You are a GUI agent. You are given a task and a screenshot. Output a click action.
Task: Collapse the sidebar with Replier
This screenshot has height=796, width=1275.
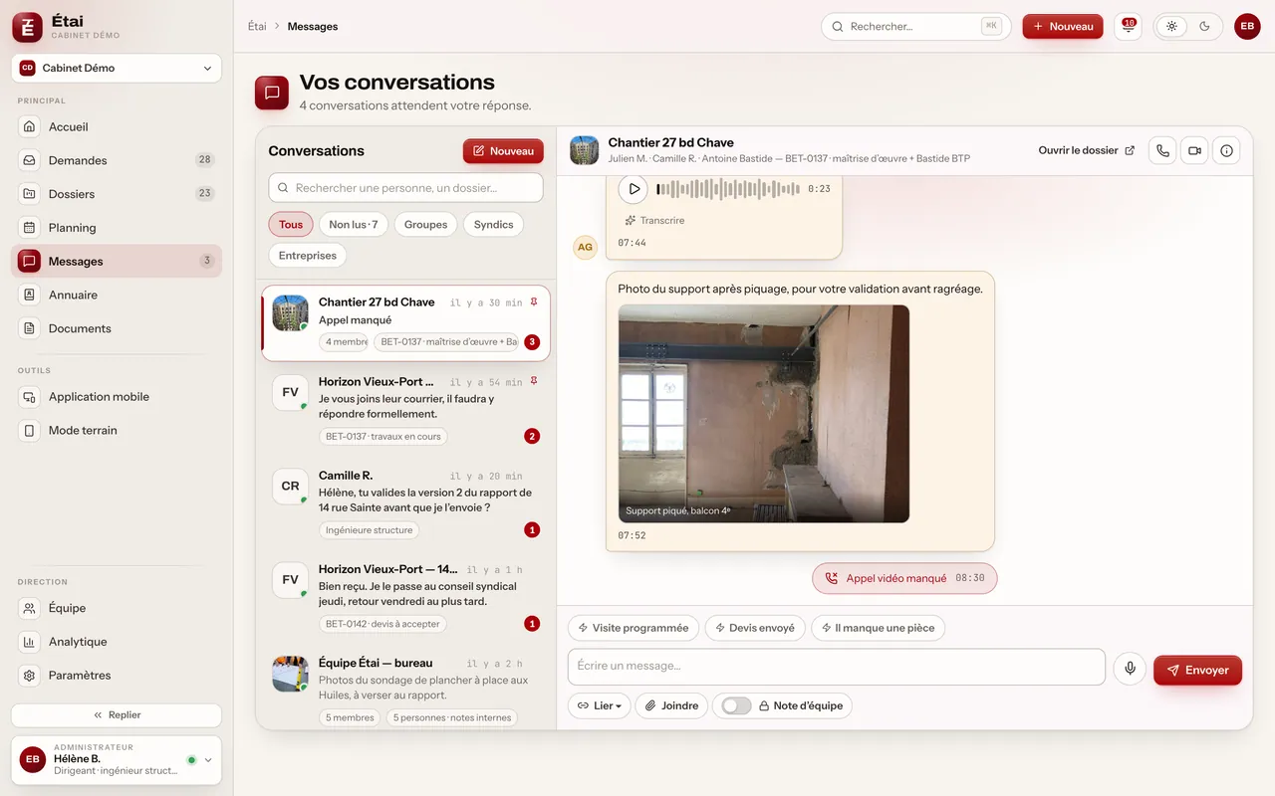pyautogui.click(x=117, y=714)
